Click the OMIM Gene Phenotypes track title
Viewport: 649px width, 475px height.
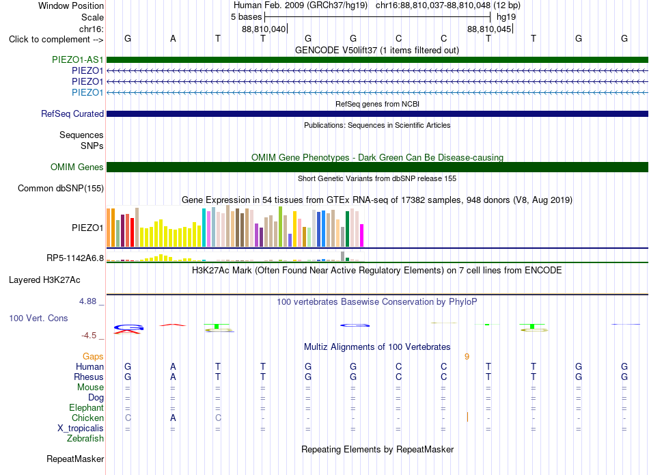[x=377, y=157]
